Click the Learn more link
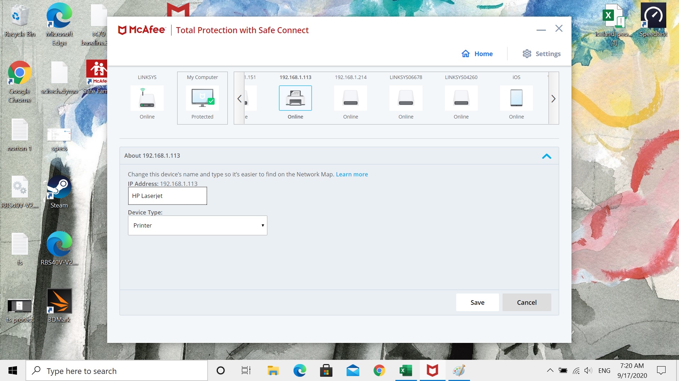679x381 pixels. 352,174
